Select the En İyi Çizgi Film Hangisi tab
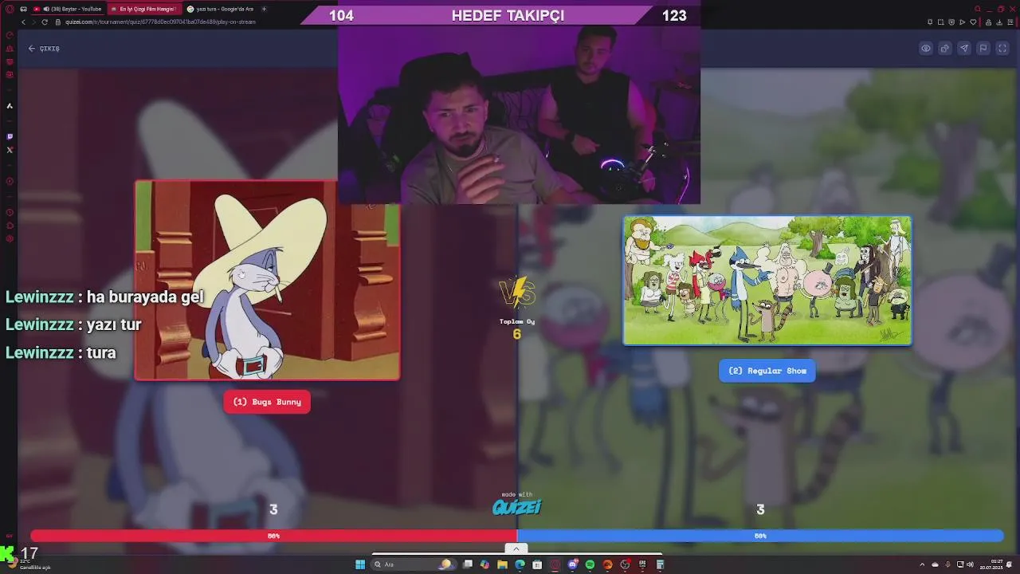This screenshot has height=574, width=1020. tap(143, 9)
